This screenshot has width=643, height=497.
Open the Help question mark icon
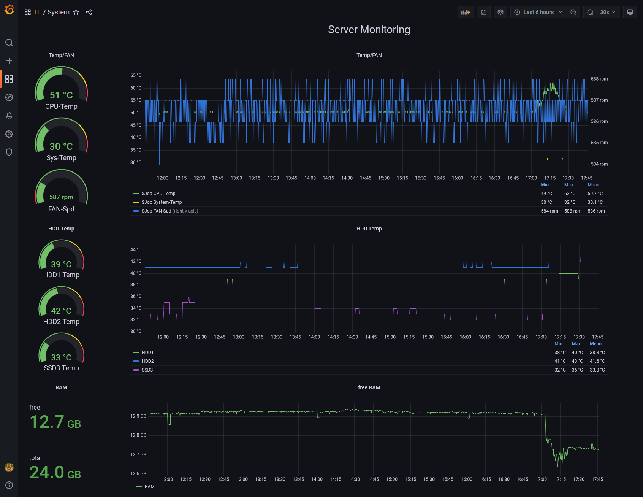(x=9, y=485)
